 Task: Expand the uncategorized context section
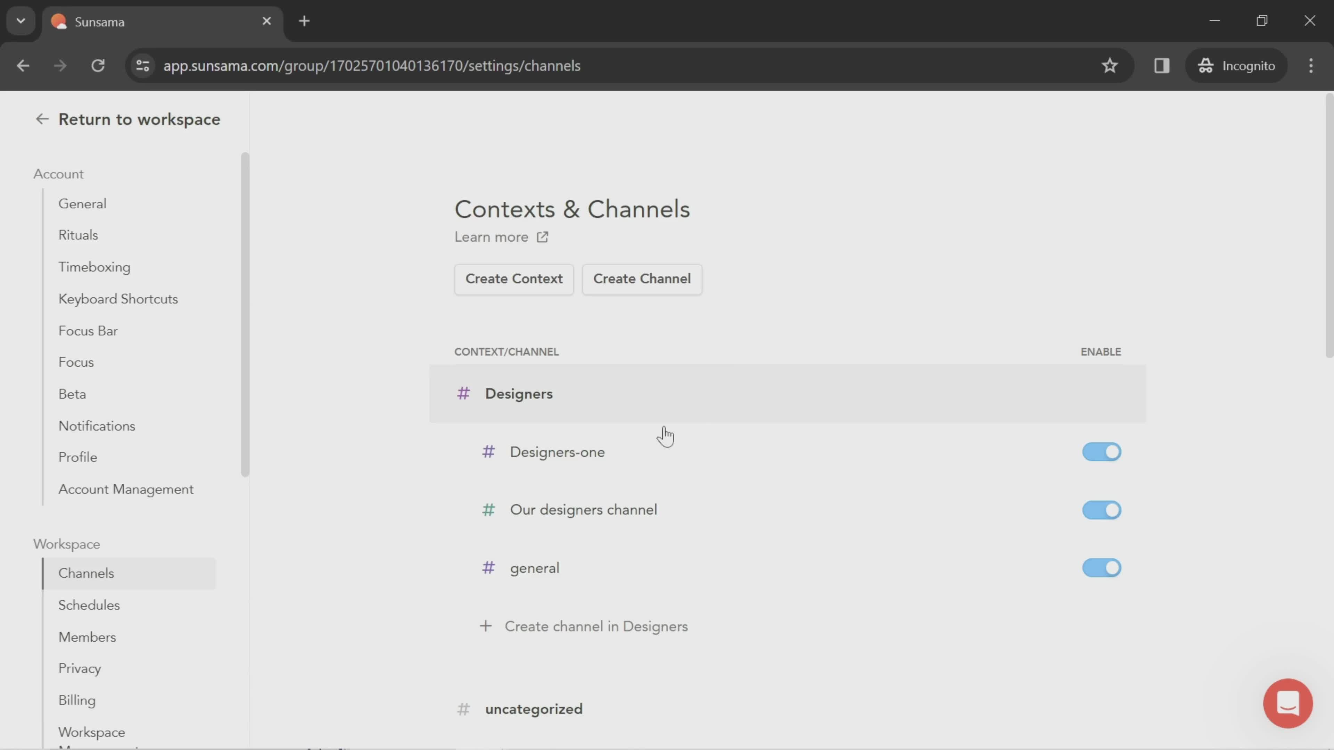(x=535, y=709)
